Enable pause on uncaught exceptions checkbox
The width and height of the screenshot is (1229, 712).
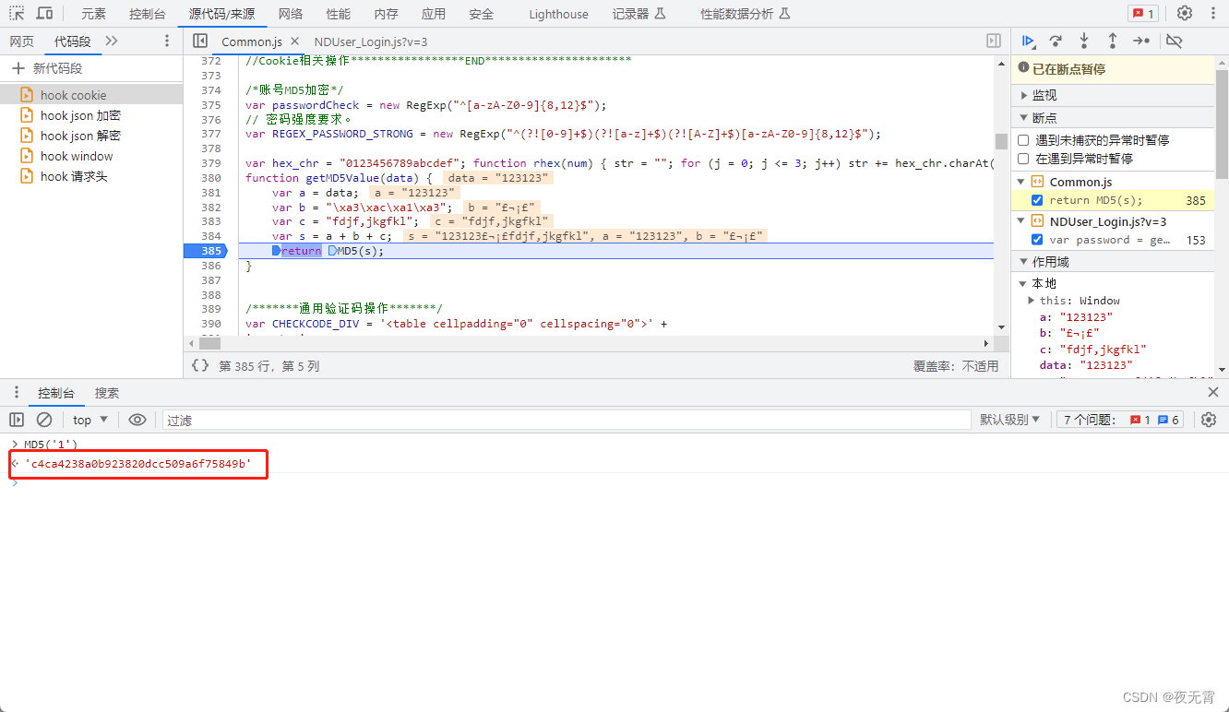pos(1023,140)
